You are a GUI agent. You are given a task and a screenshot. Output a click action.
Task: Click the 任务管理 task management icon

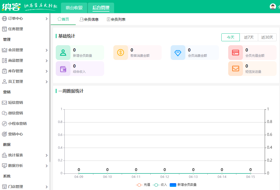pyautogui.click(x=4, y=29)
